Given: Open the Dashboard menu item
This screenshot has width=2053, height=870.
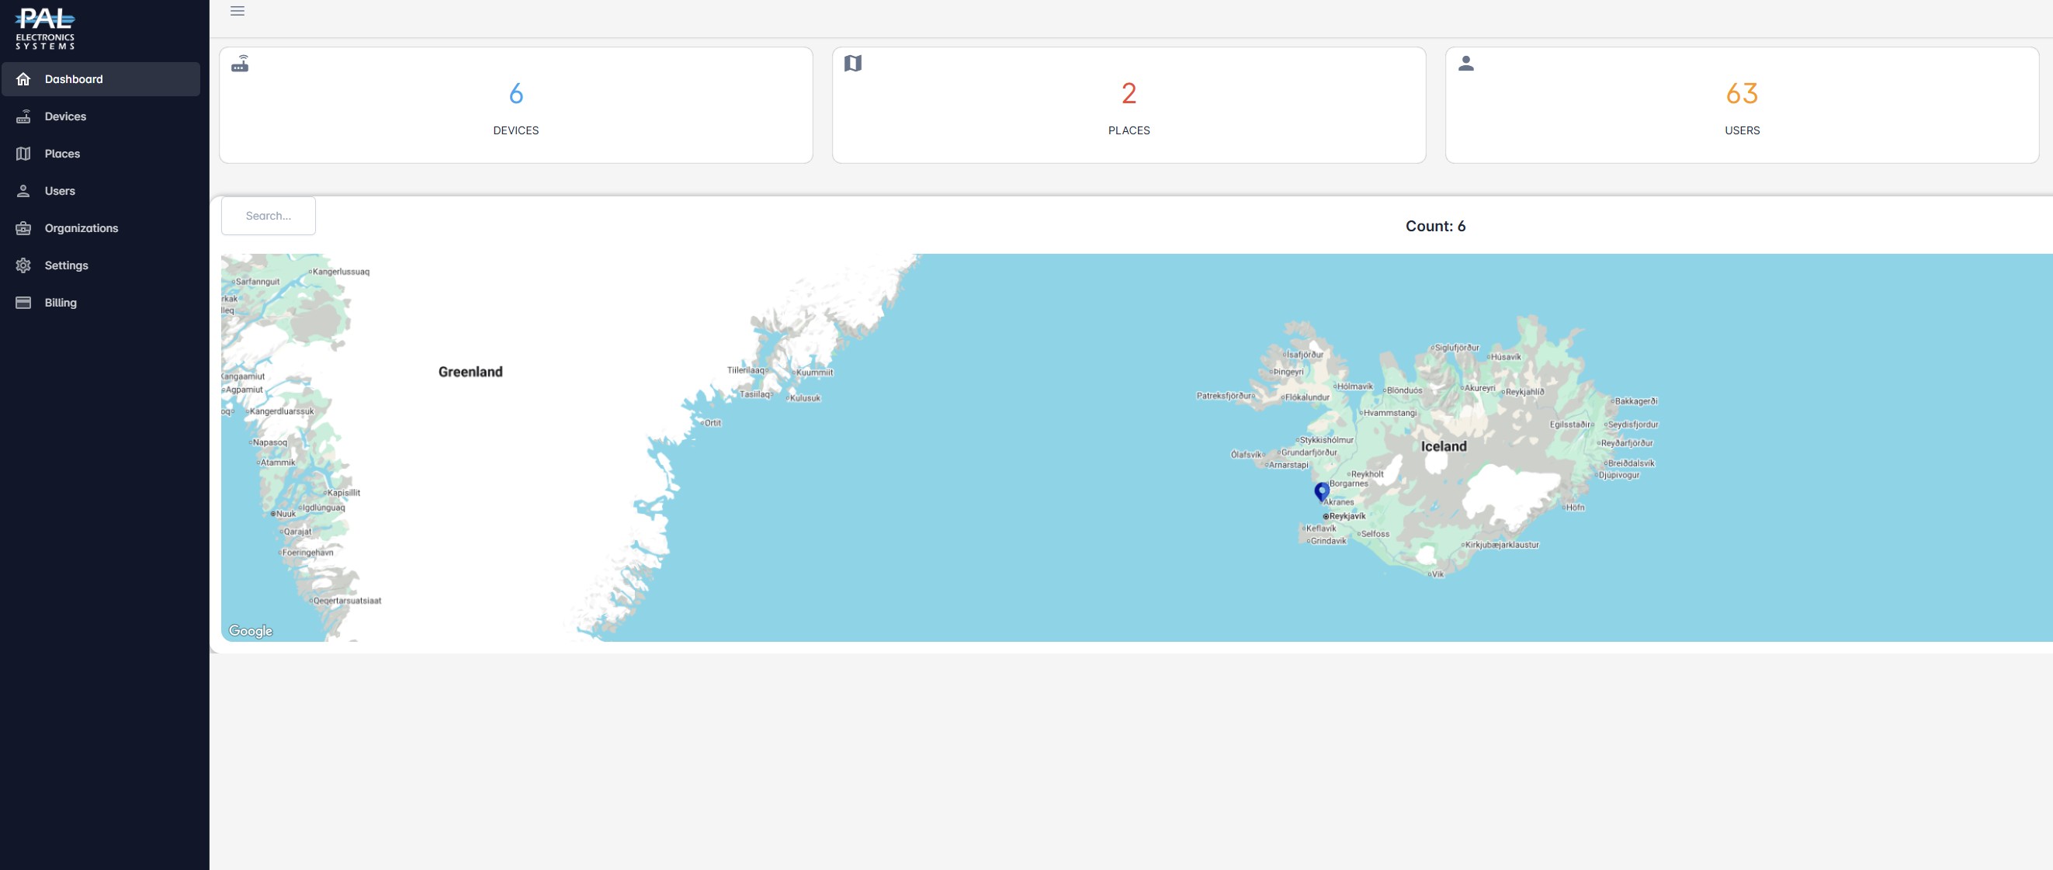Looking at the screenshot, I should 100,79.
